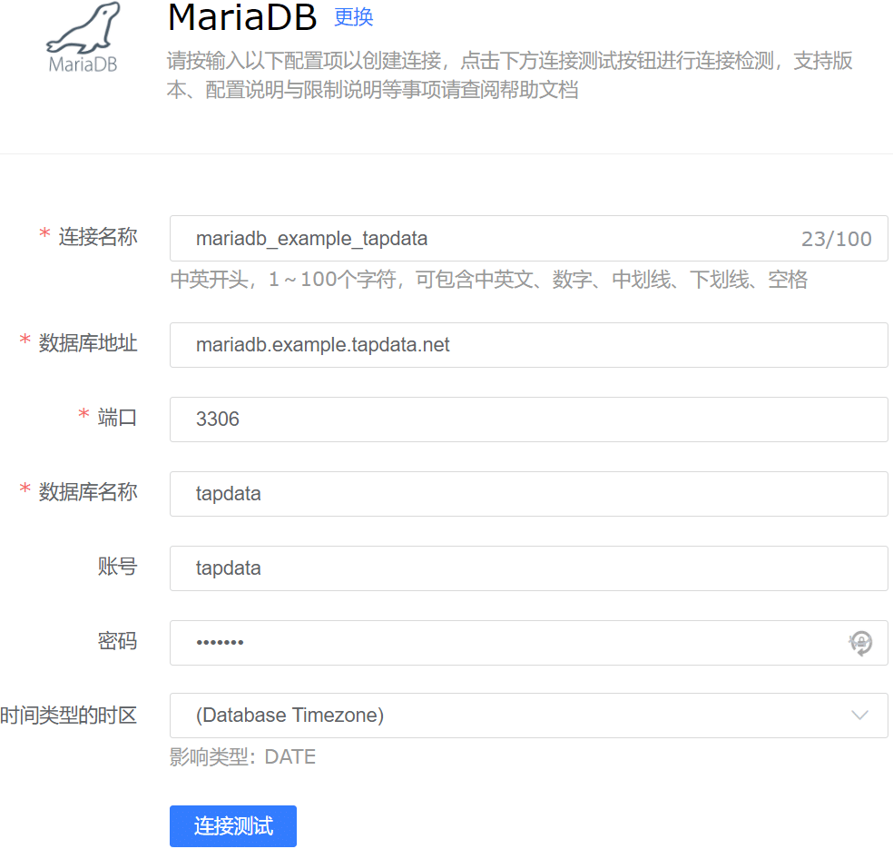Image resolution: width=893 pixels, height=849 pixels.
Task: Open the Database Timezone combo box
Action: 528,716
